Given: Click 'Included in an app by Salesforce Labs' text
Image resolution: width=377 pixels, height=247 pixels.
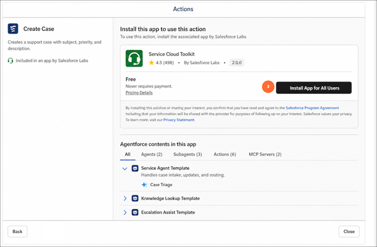Looking at the screenshot, I should pyautogui.click(x=52, y=61).
